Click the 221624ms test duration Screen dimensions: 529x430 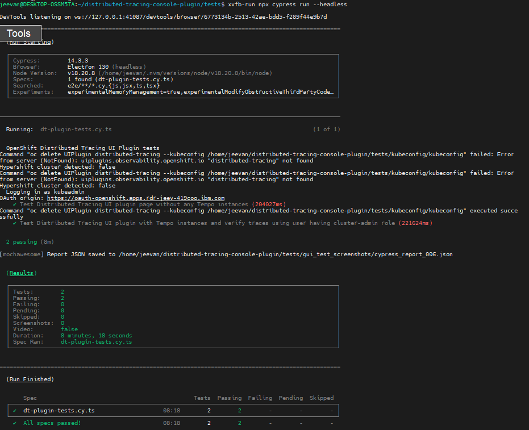(x=415, y=223)
